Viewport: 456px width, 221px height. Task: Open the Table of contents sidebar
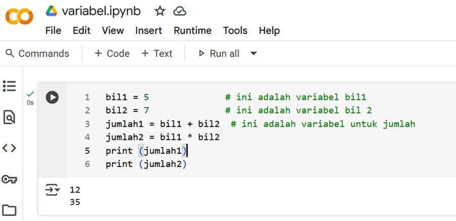[9, 86]
